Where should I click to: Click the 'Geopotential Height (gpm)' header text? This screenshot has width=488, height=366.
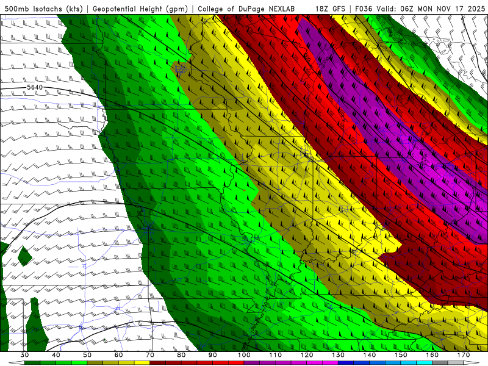tap(140, 9)
